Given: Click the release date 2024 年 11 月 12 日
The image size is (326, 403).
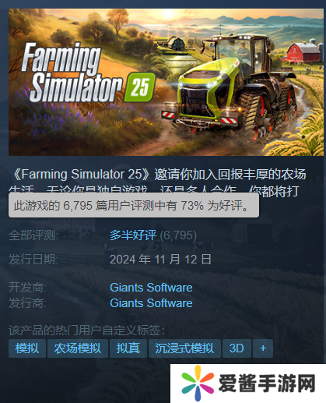Looking at the screenshot, I should (160, 260).
